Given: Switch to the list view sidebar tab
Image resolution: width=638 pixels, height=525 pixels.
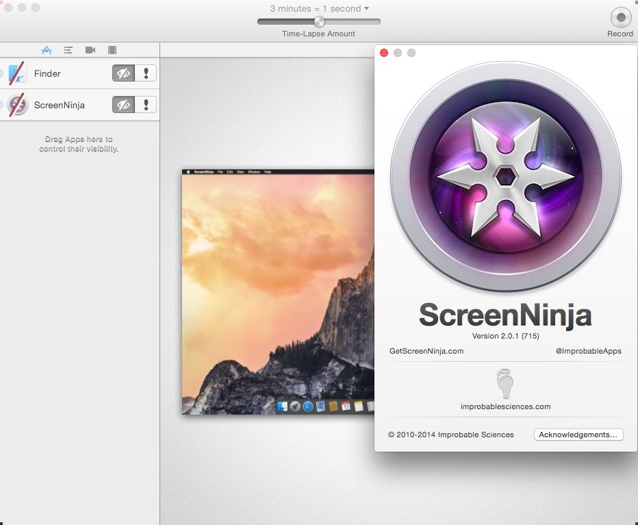Looking at the screenshot, I should 68,50.
